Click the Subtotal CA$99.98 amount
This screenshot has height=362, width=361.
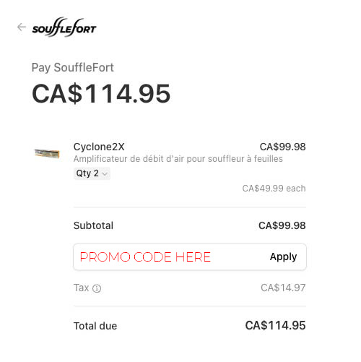coord(282,225)
